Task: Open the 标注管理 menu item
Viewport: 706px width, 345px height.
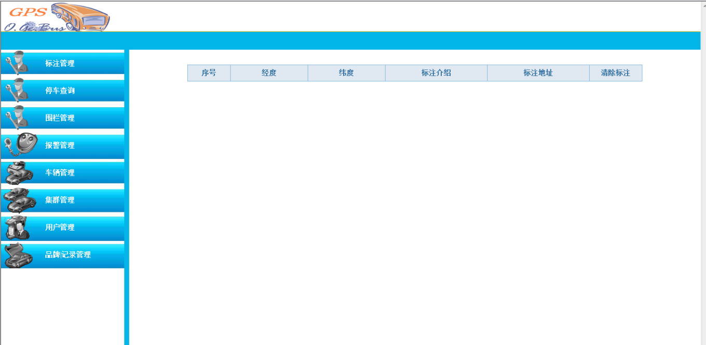Action: [62, 63]
